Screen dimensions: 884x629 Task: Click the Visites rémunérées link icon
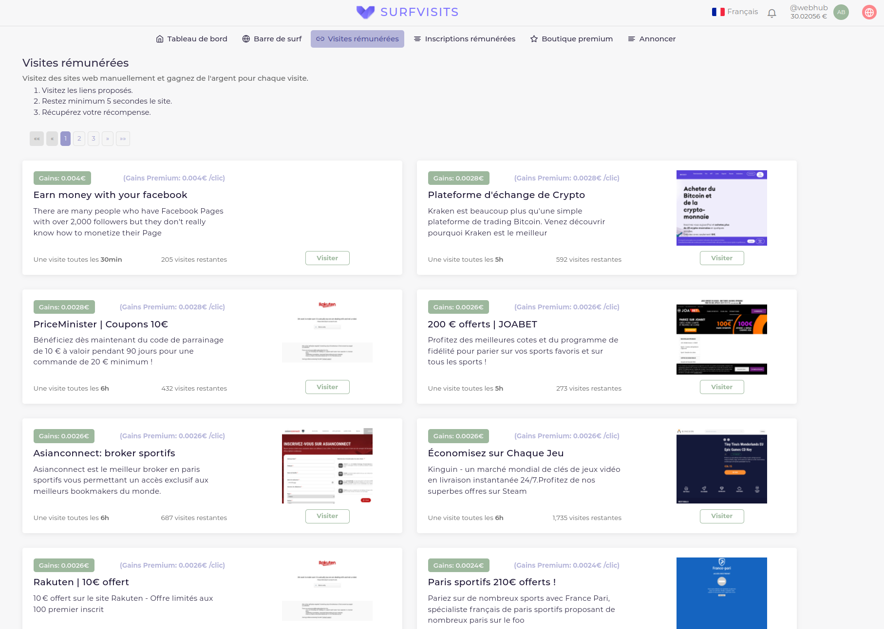point(320,39)
